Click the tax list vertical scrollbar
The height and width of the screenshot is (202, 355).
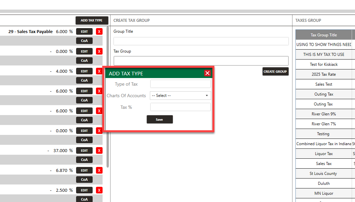tap(108, 99)
